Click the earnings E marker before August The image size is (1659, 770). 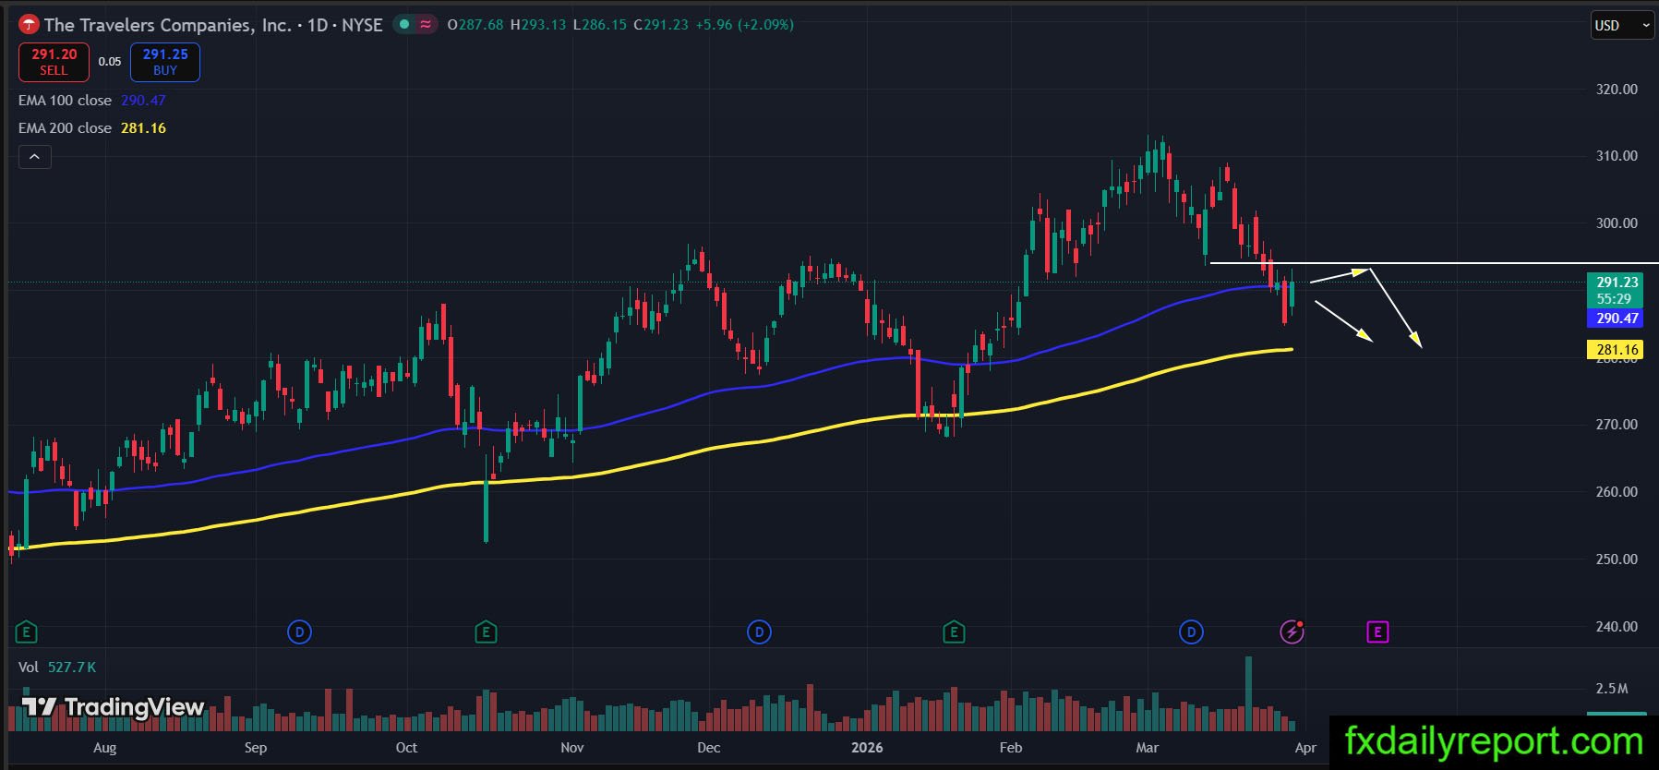(26, 632)
